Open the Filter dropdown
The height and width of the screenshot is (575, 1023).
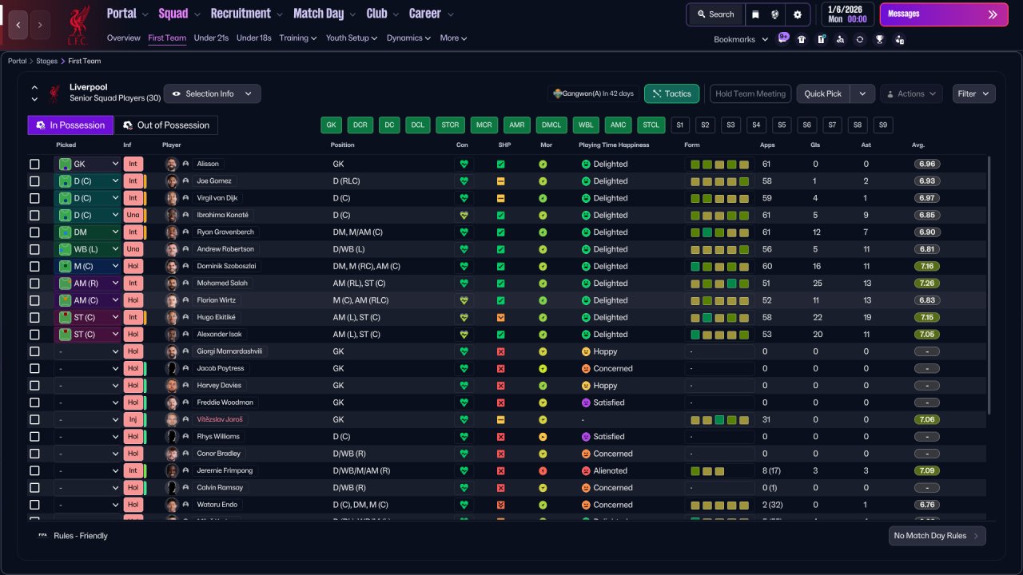coord(973,94)
